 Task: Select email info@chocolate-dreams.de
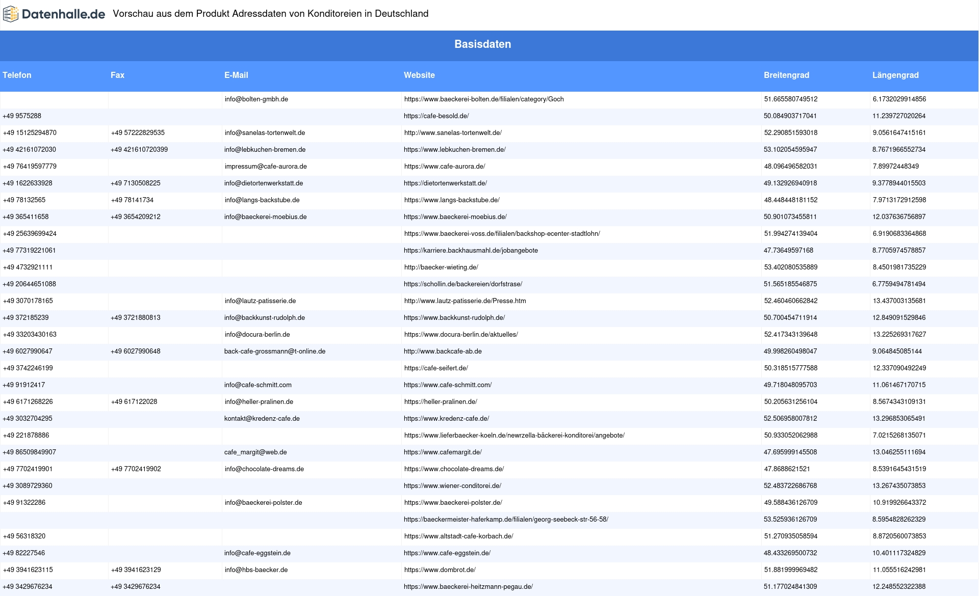coord(264,469)
